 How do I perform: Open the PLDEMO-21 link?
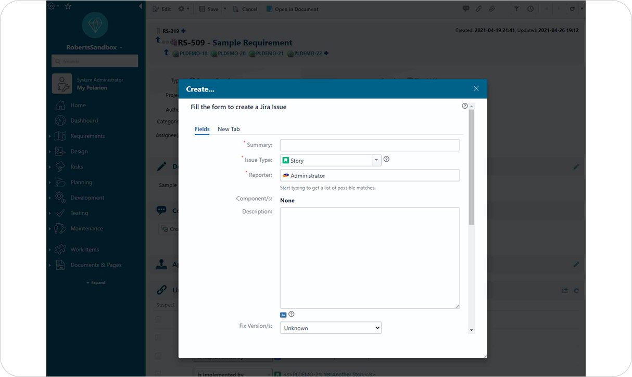coord(270,53)
